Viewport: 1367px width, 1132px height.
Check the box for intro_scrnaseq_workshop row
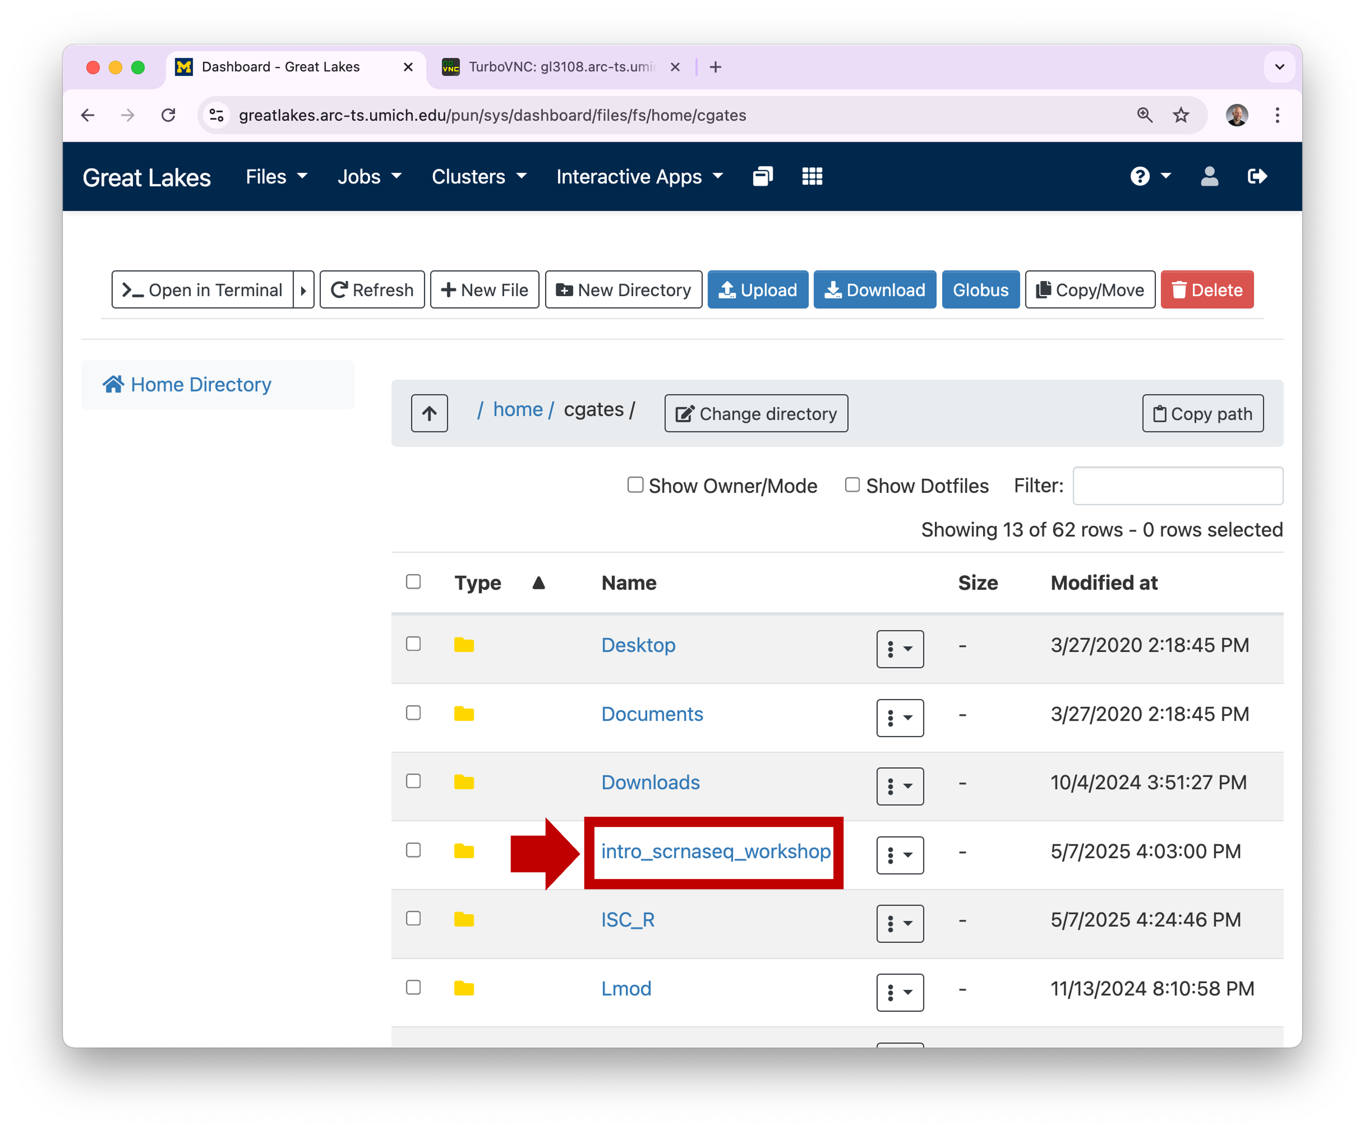pyautogui.click(x=413, y=850)
